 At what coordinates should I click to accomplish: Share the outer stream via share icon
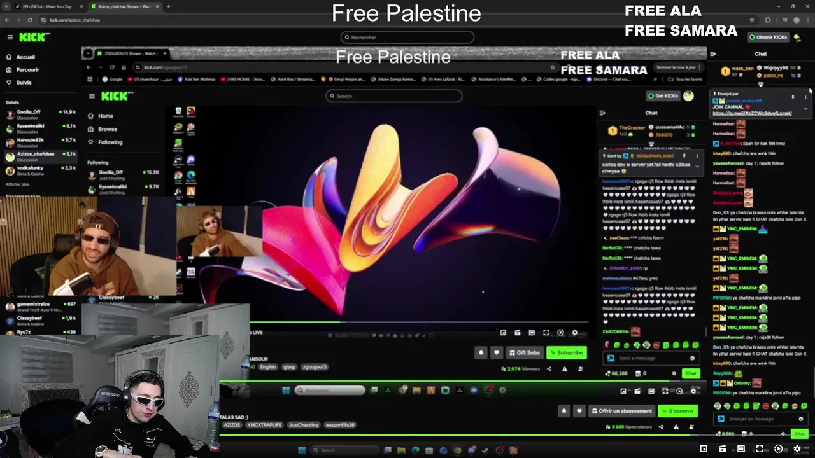(x=660, y=427)
